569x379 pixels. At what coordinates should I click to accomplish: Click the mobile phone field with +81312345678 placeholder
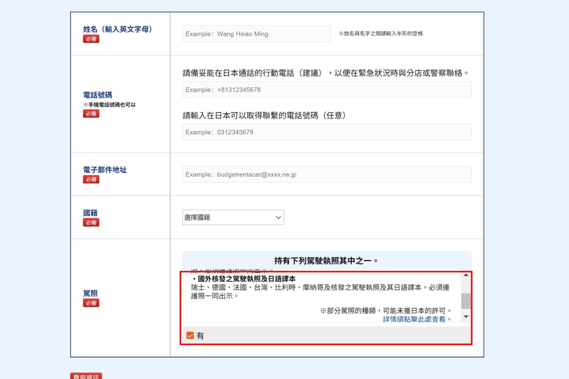click(x=327, y=90)
